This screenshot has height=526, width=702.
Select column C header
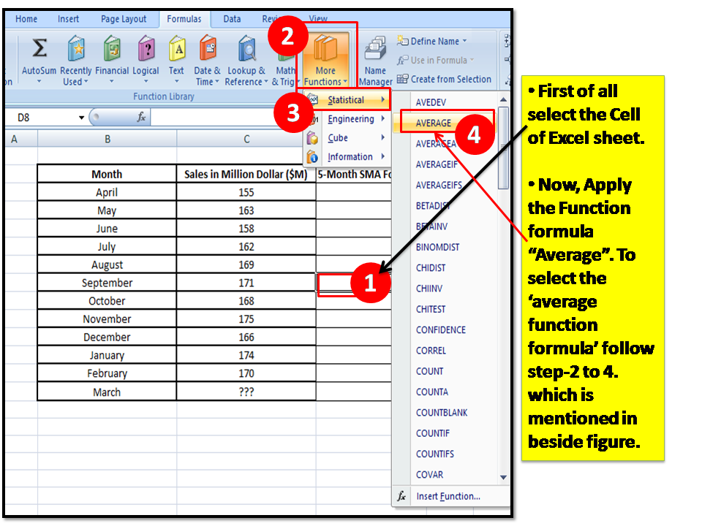pos(246,139)
